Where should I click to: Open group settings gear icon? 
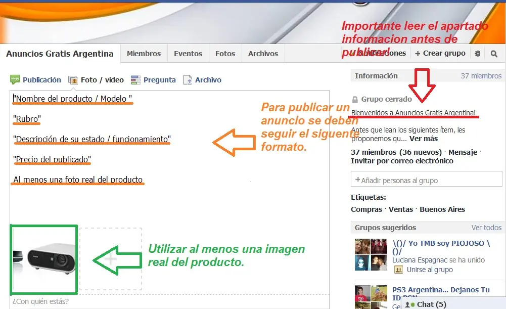(478, 54)
